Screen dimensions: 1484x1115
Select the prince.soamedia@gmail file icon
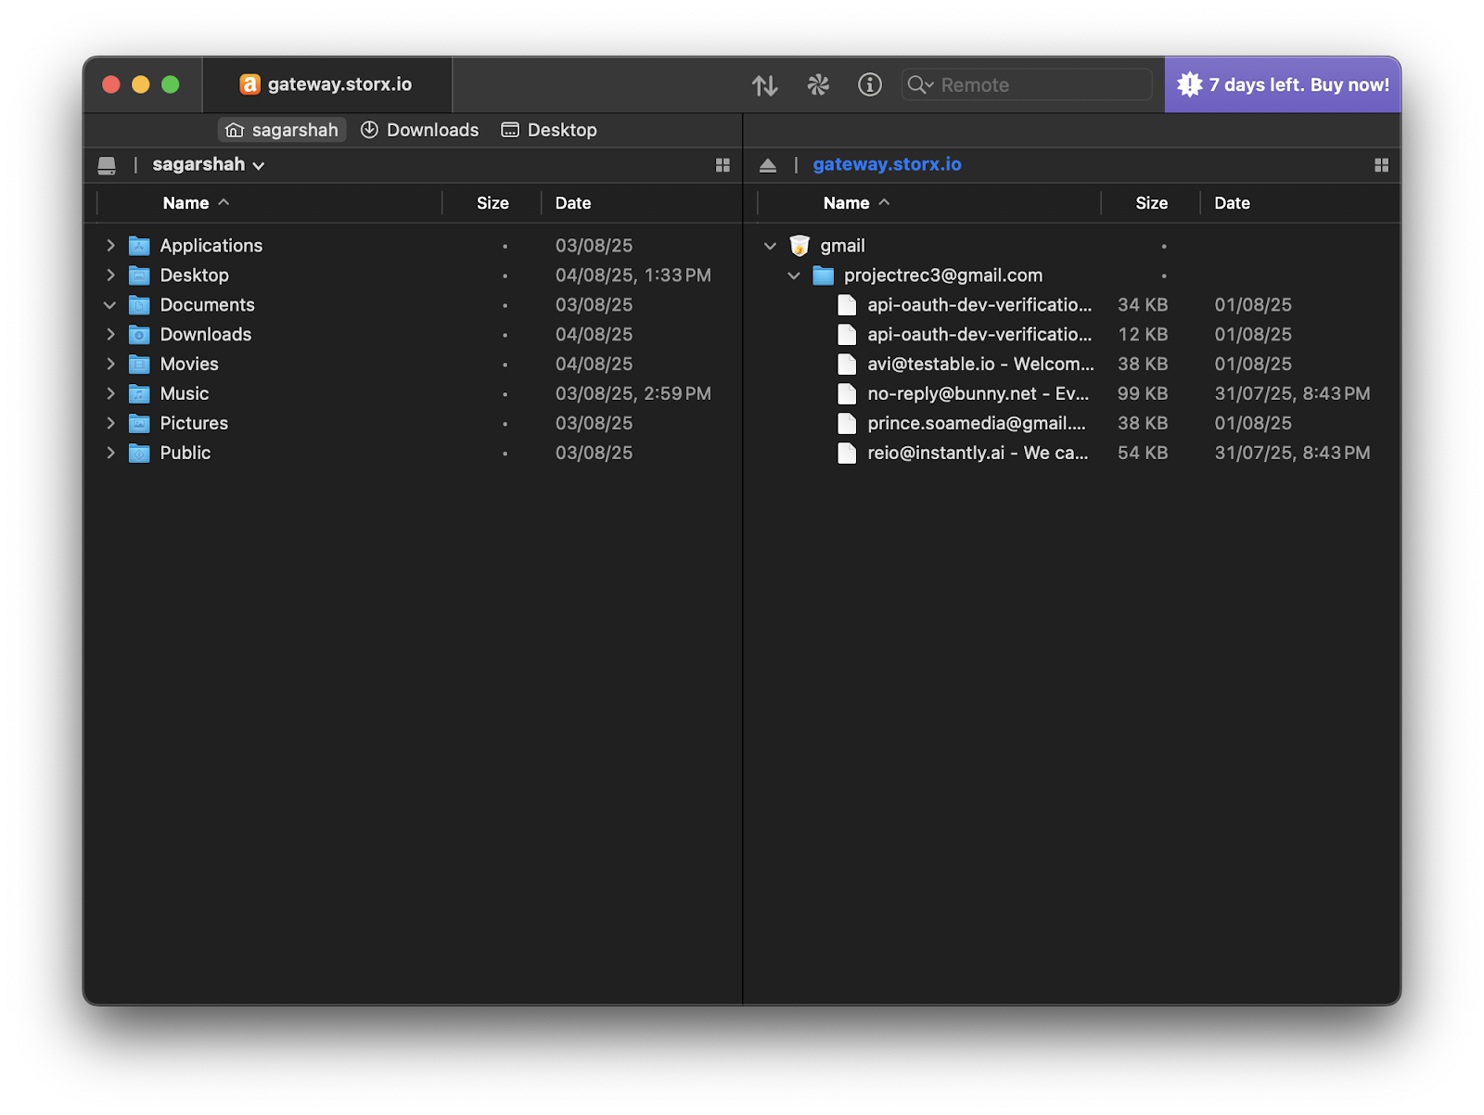point(847,424)
